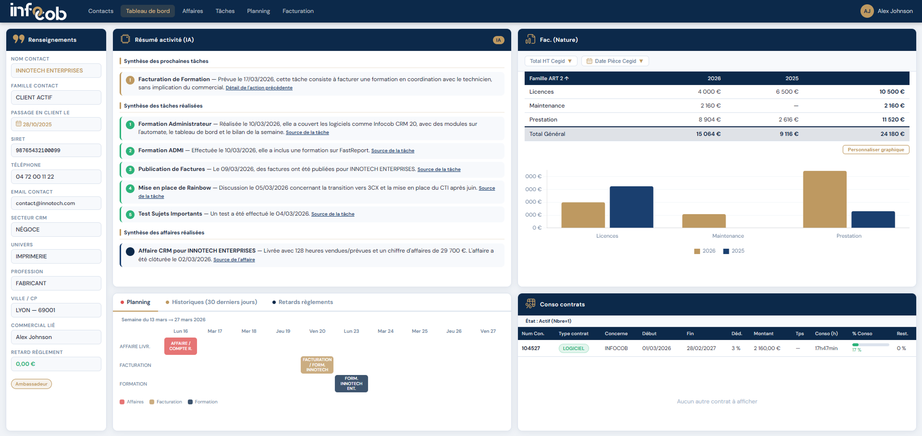The width and height of the screenshot is (922, 436).
Task: Click the FACTURATION / FORM. INNOTECH planning event
Action: 317,365
